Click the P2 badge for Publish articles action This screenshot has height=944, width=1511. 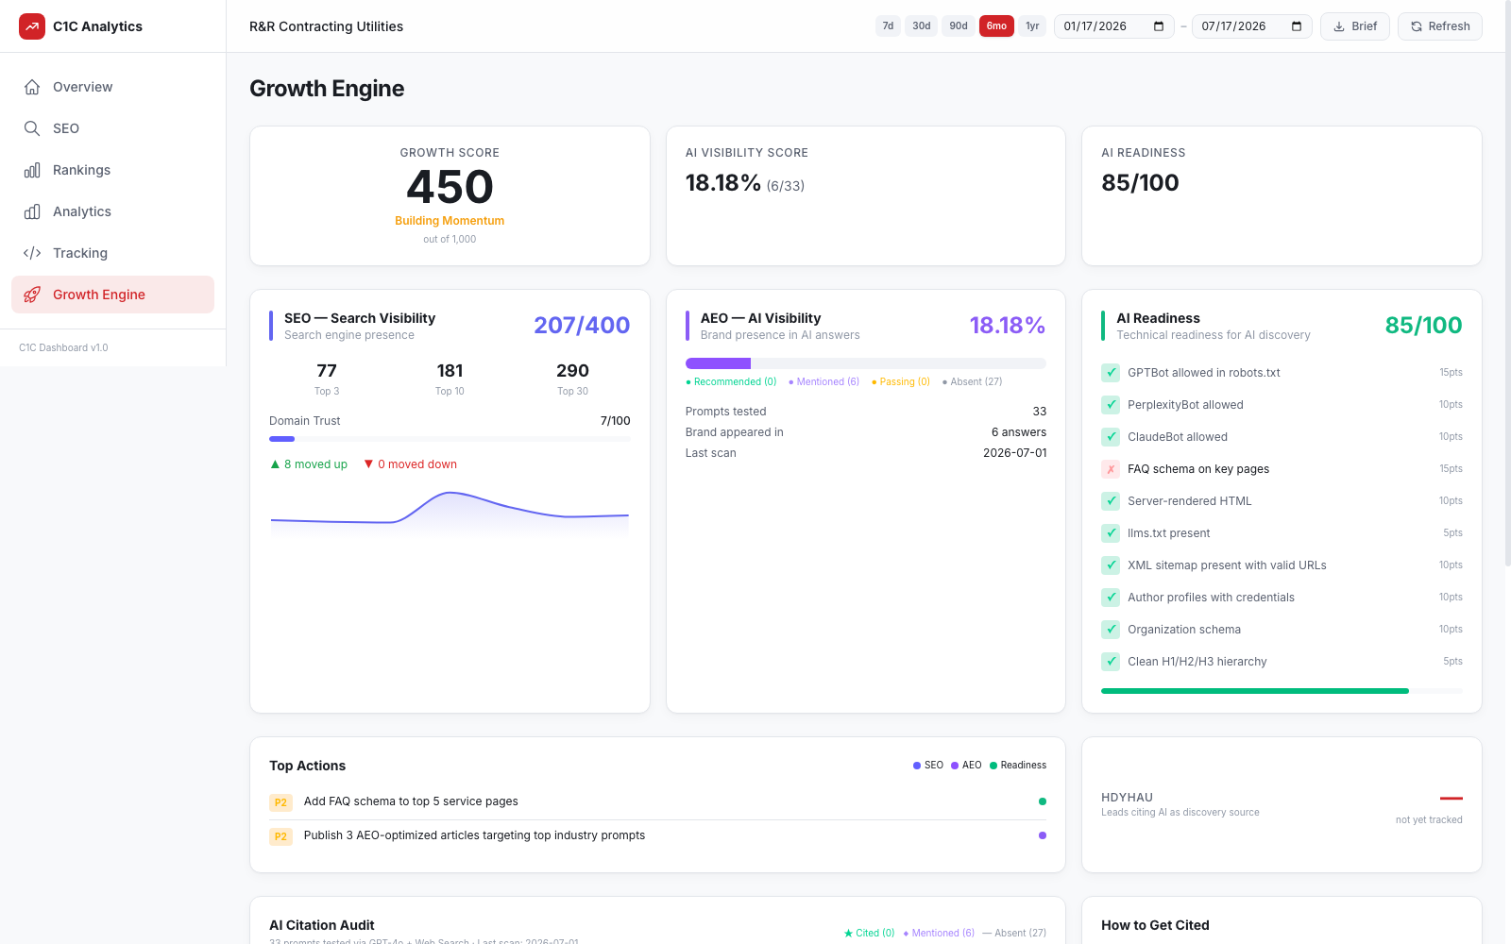click(x=280, y=836)
